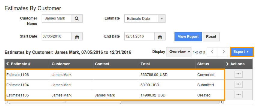
Task: Select the Estimate1106 cell
Action: [x=17, y=75]
